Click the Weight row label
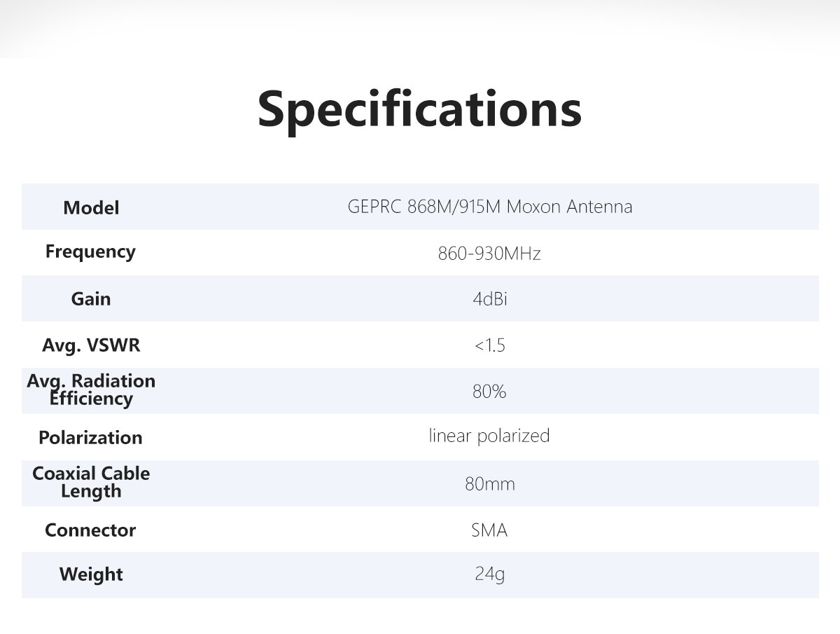 [91, 574]
